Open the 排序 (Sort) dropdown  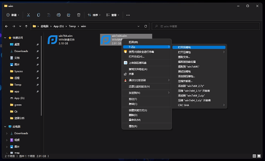[x=94, y=15]
